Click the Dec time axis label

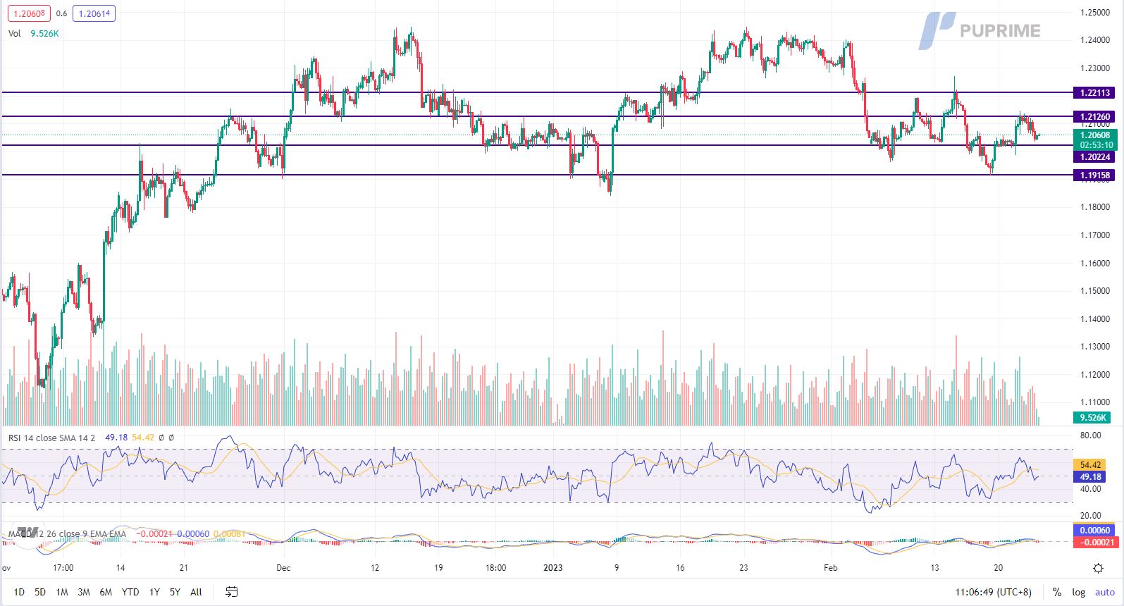coord(283,568)
